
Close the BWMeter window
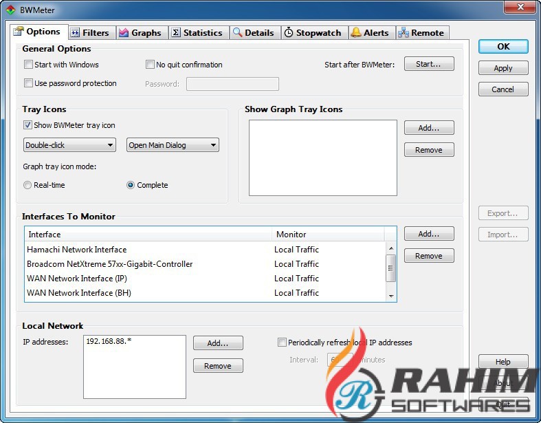[520, 7]
